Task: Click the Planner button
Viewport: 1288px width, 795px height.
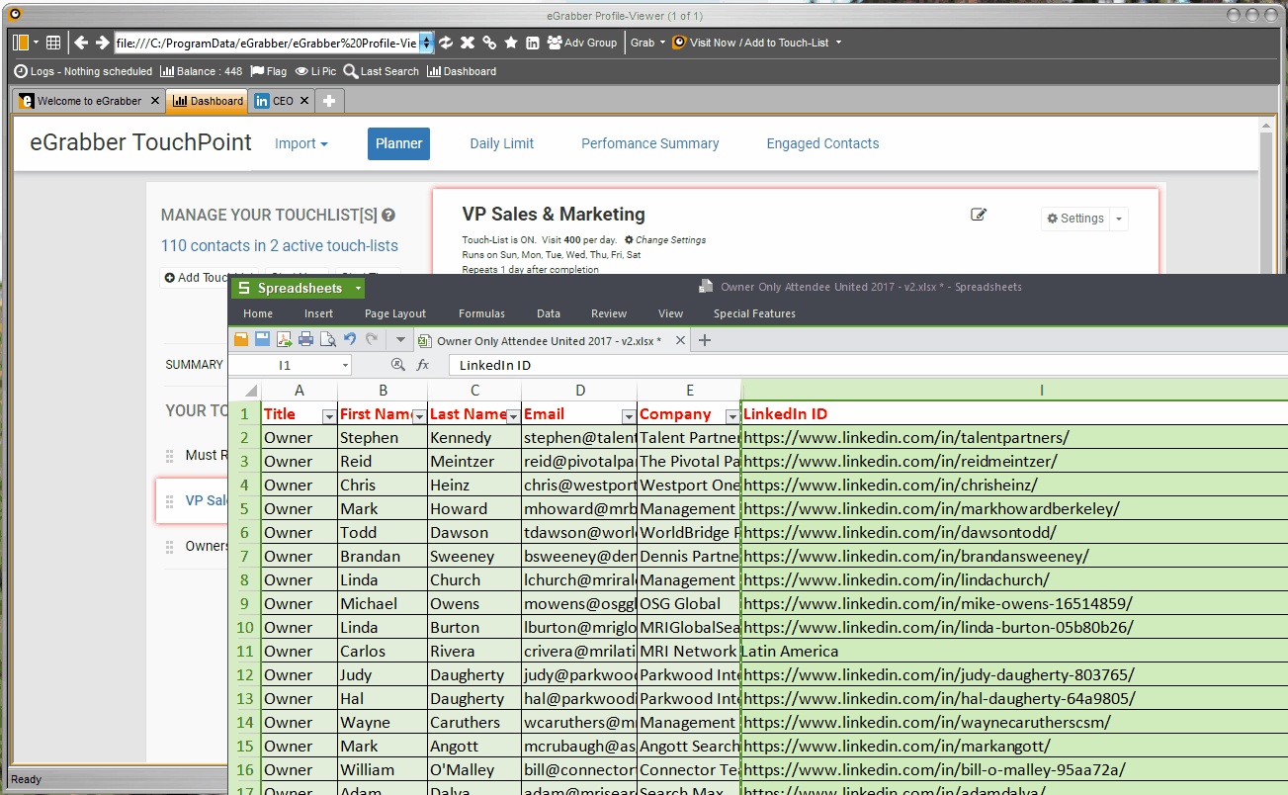Action: (x=399, y=143)
